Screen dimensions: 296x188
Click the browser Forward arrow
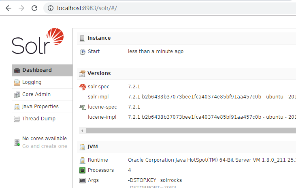[21, 8]
